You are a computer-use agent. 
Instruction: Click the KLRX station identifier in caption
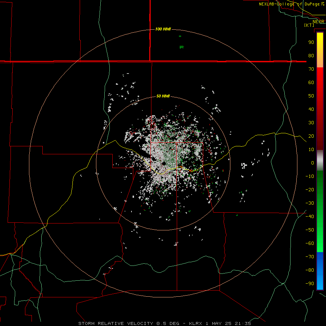tap(196, 323)
